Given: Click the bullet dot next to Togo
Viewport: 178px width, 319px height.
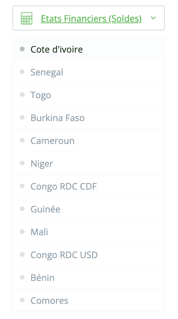Looking at the screenshot, I should pos(22,94).
